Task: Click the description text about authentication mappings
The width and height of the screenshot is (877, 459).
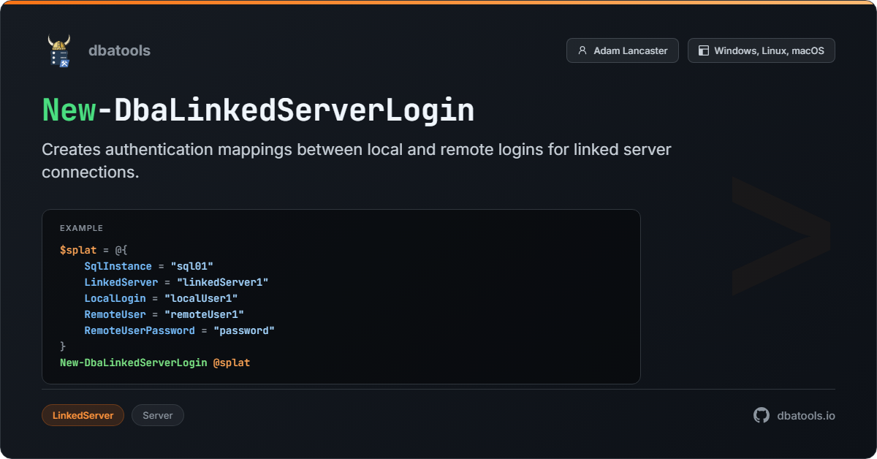Action: 357,161
